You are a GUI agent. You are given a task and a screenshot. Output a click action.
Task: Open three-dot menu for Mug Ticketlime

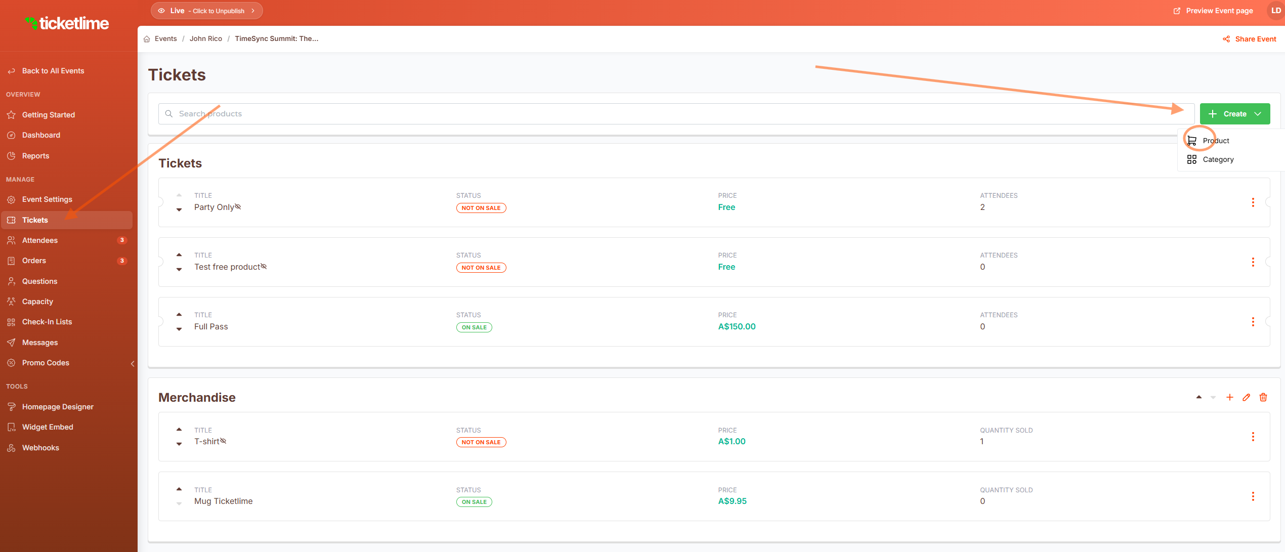click(x=1253, y=496)
